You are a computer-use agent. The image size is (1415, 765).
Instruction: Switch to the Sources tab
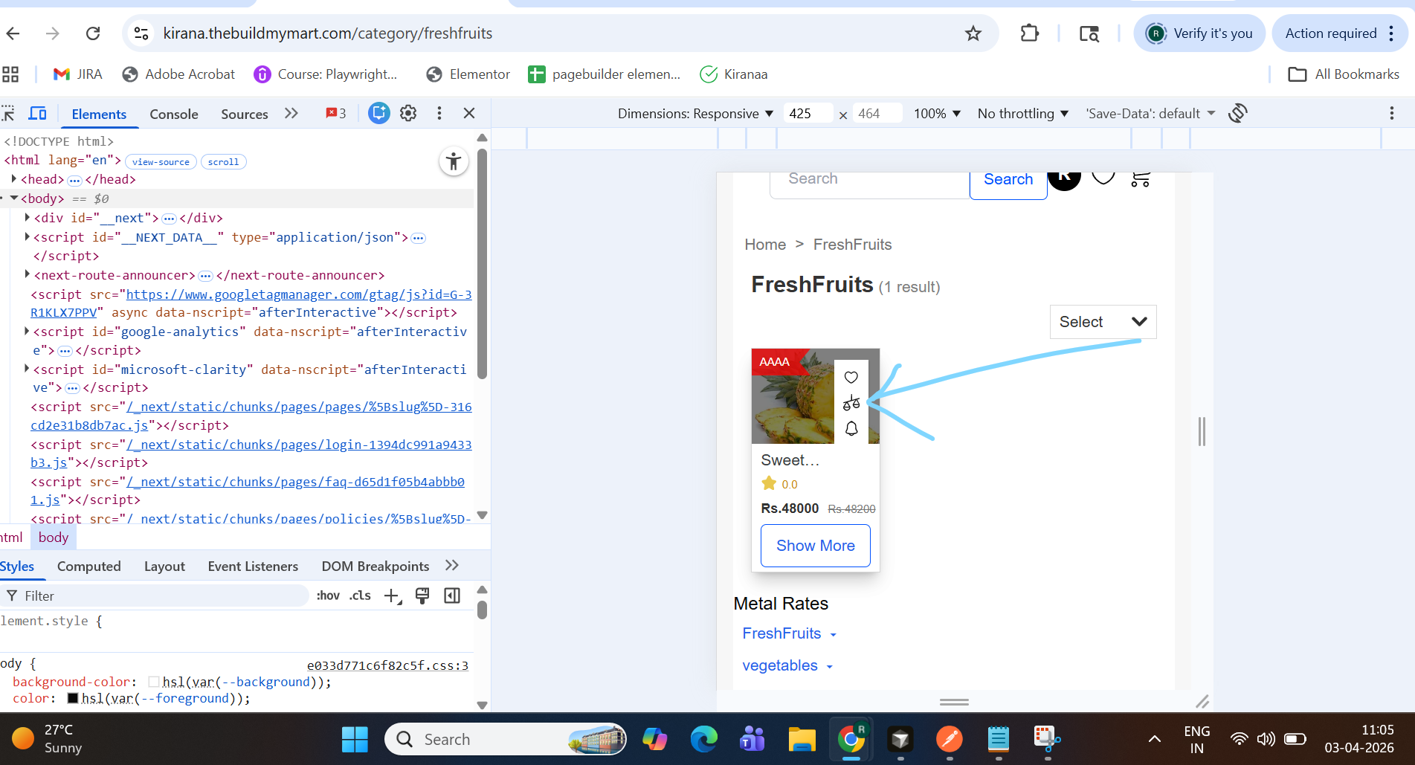pyautogui.click(x=244, y=114)
